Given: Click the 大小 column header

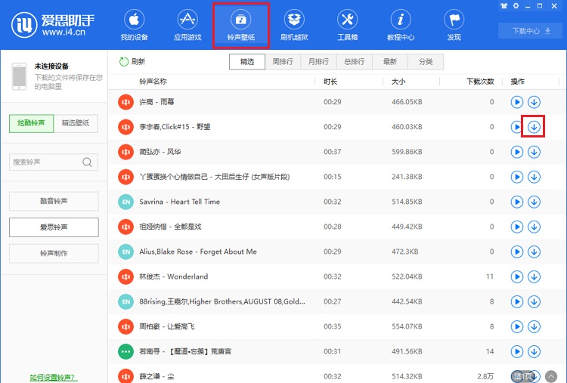Looking at the screenshot, I should pyautogui.click(x=398, y=82).
